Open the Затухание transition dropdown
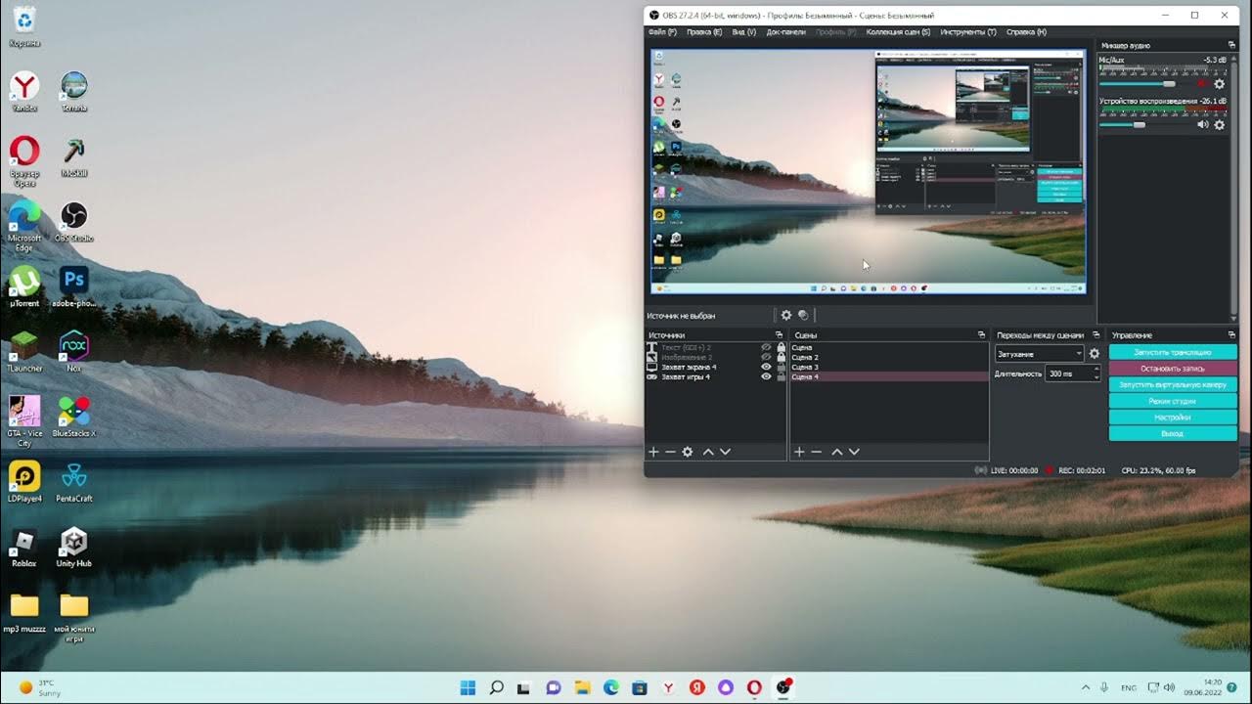 point(1040,354)
